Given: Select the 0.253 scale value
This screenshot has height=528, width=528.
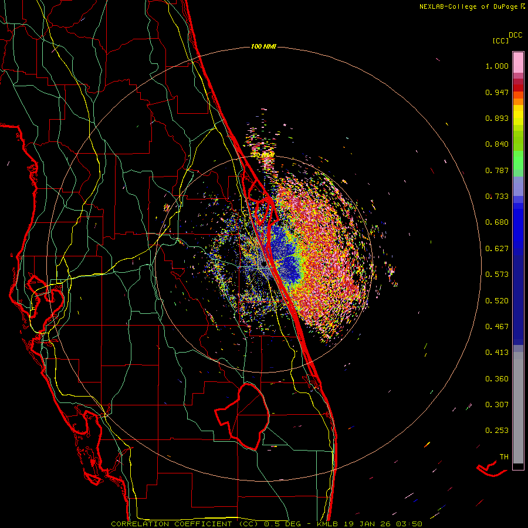Looking at the screenshot, I should pyautogui.click(x=497, y=431).
